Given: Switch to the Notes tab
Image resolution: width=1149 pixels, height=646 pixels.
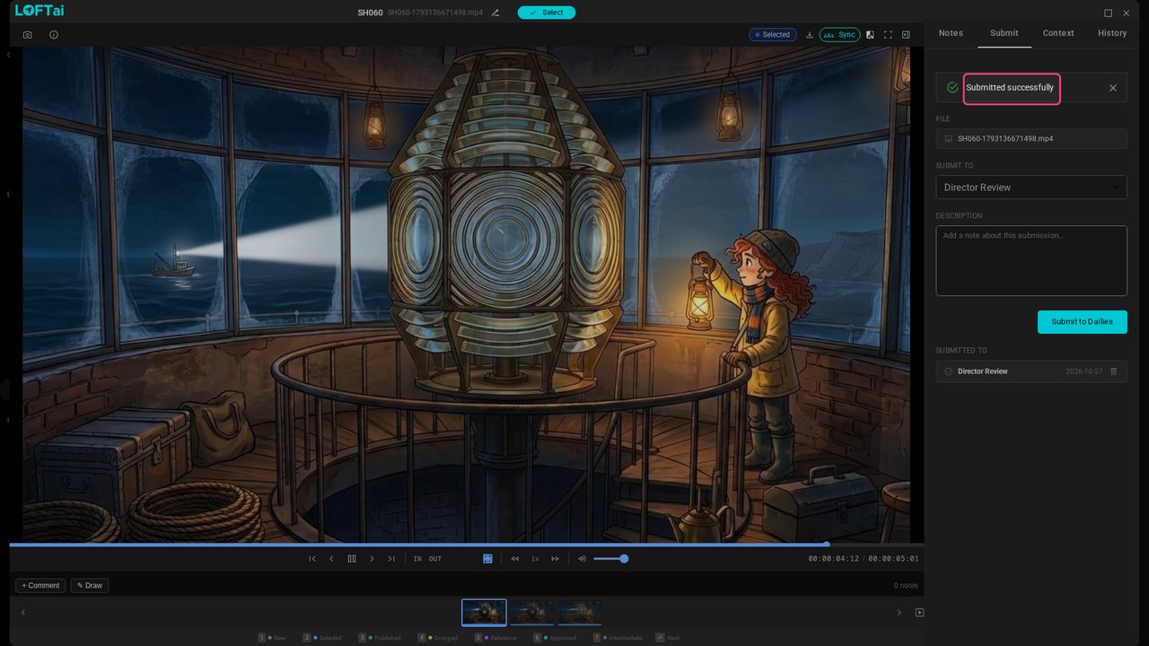Looking at the screenshot, I should pos(951,33).
